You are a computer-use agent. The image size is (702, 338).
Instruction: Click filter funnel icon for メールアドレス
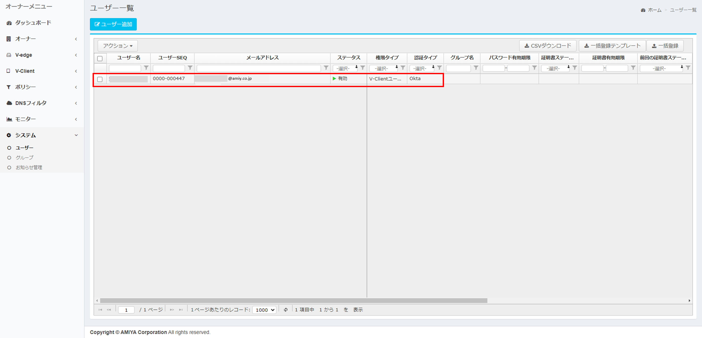pyautogui.click(x=326, y=68)
